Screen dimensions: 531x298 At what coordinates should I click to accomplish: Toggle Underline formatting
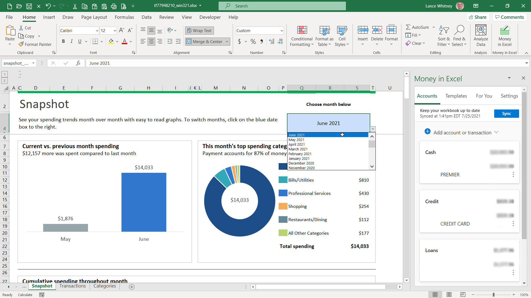(80, 41)
